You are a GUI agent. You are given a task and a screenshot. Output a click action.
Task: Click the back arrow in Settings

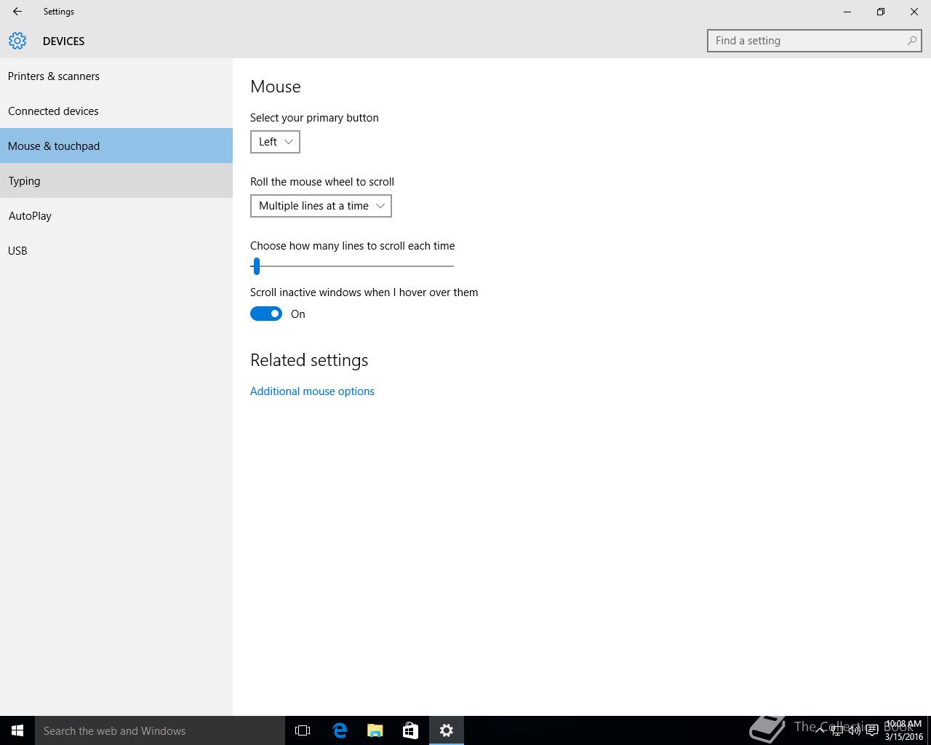click(x=17, y=12)
